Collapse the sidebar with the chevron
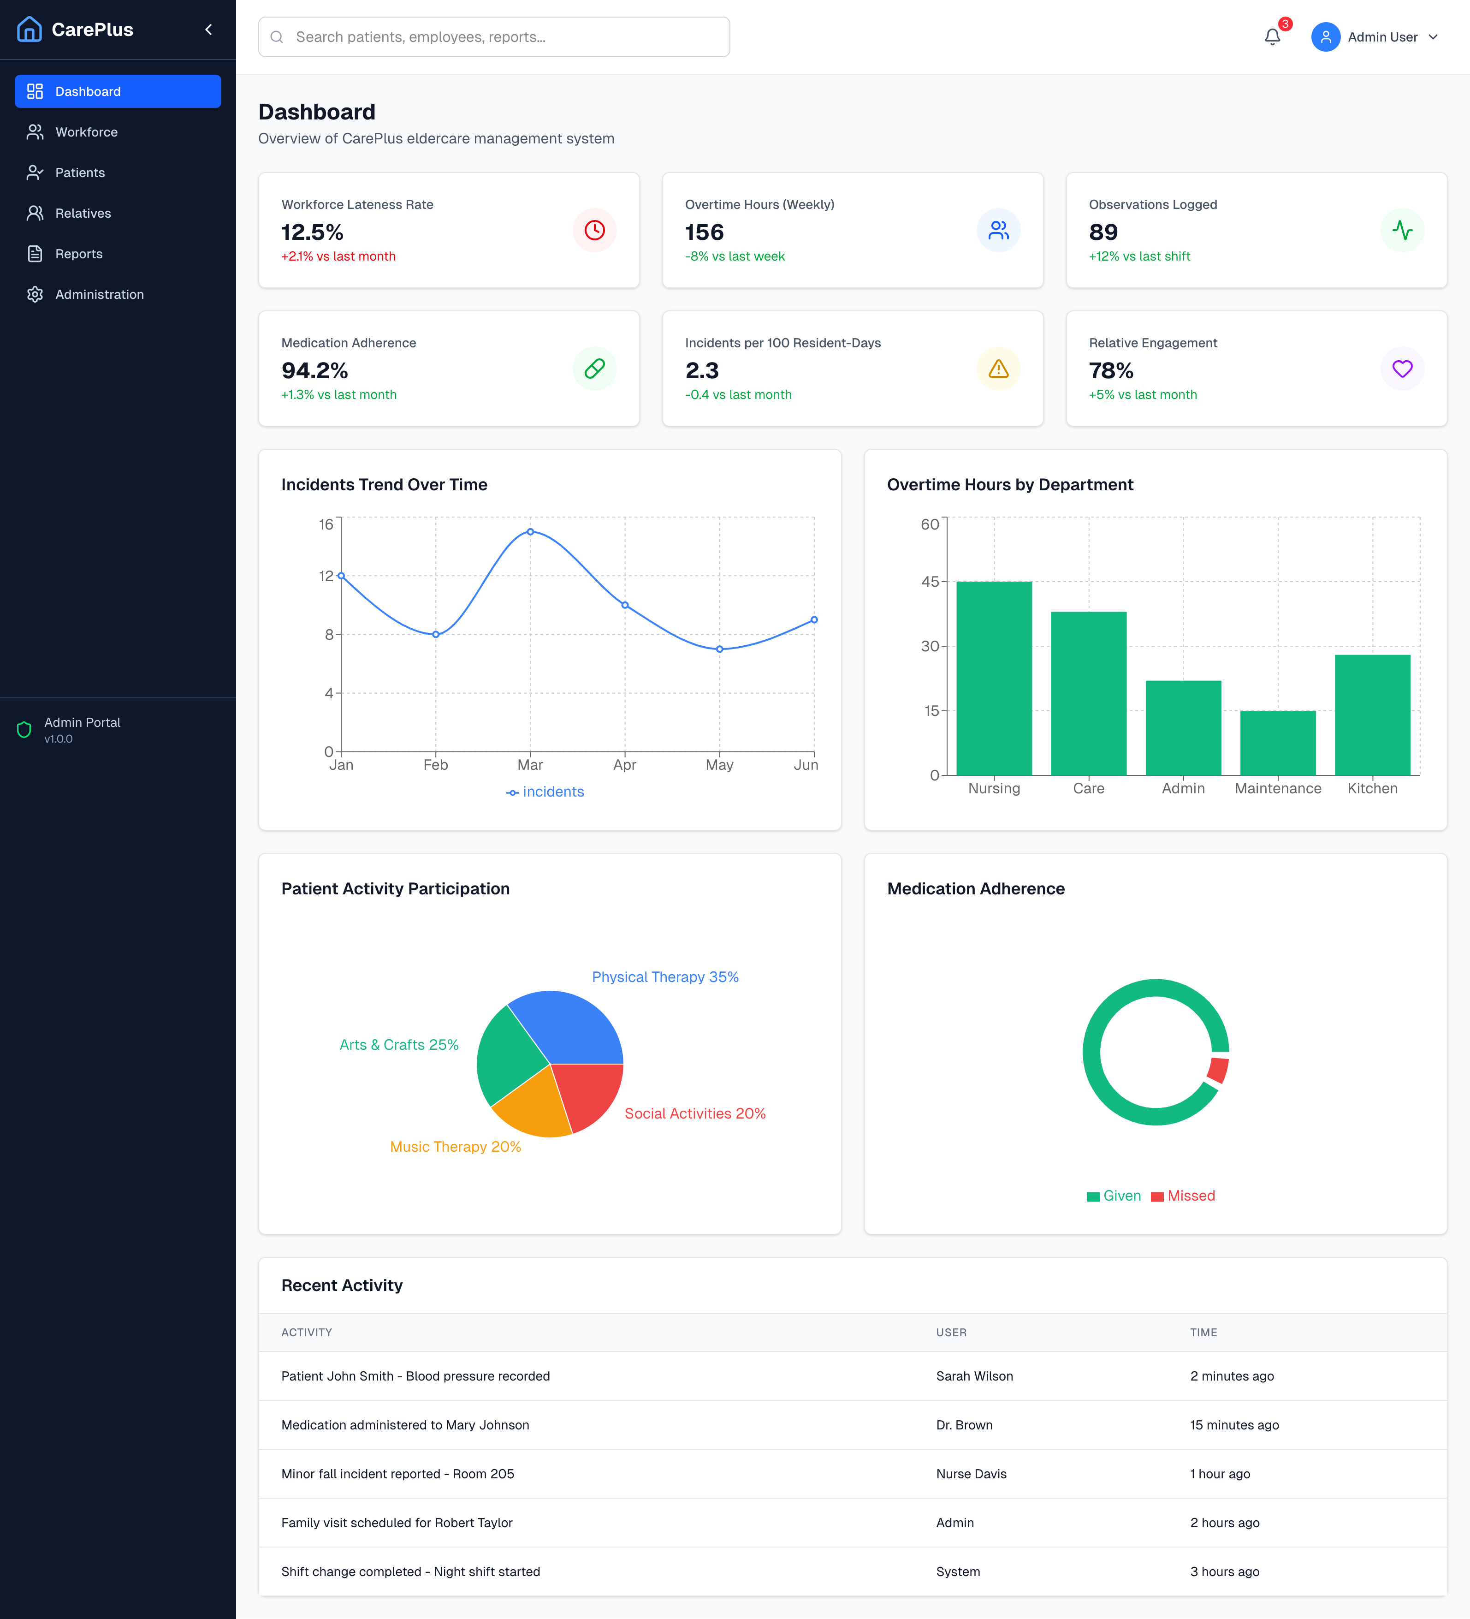The image size is (1470, 1619). click(208, 29)
